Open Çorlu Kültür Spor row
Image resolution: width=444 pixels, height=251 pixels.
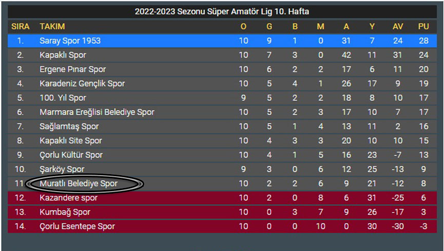tap(222, 155)
